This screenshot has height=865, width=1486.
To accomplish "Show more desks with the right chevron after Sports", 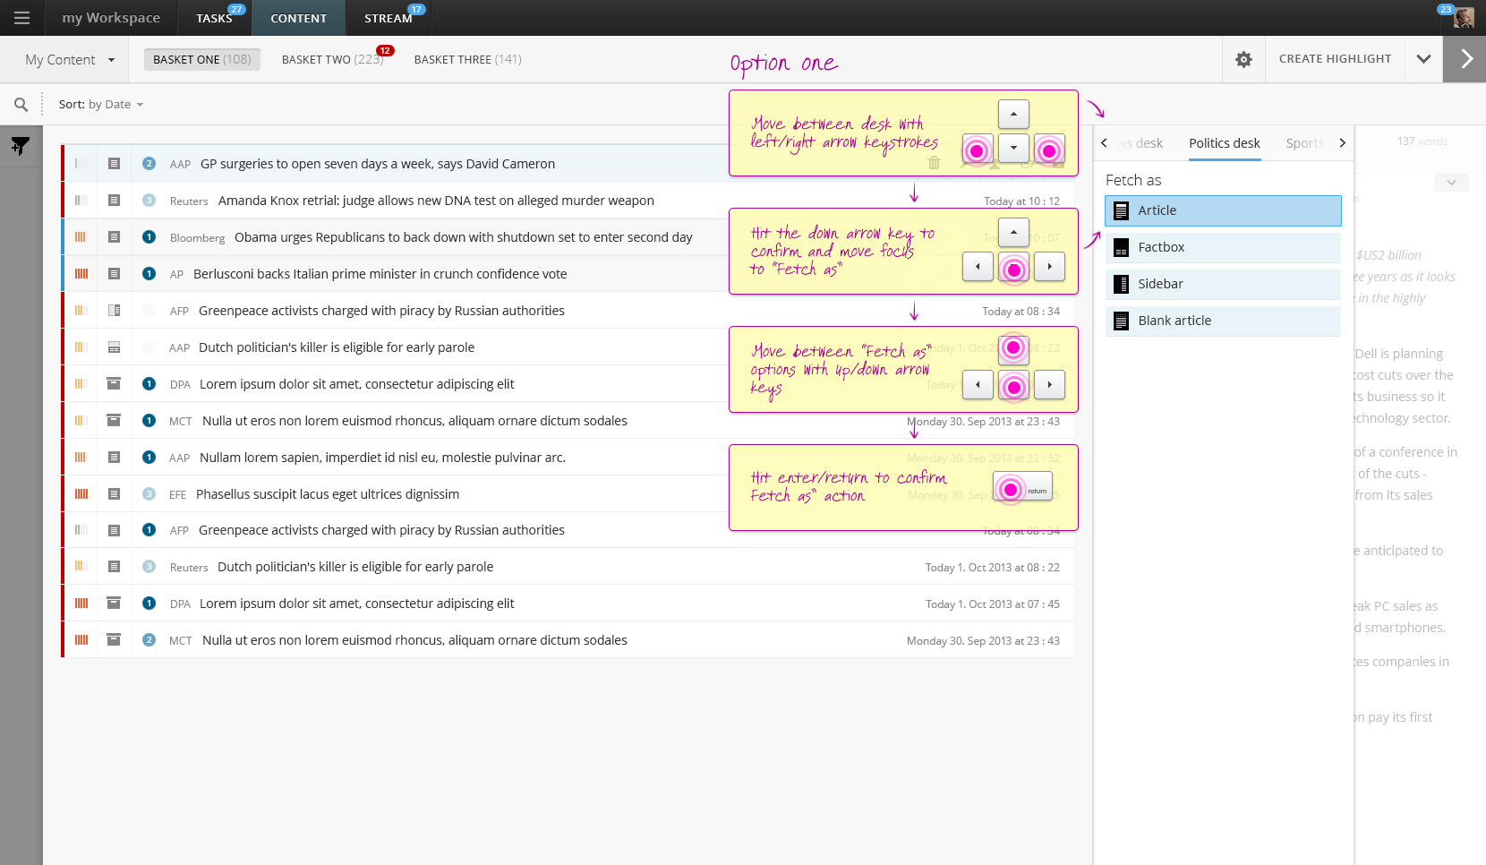I will (x=1342, y=143).
